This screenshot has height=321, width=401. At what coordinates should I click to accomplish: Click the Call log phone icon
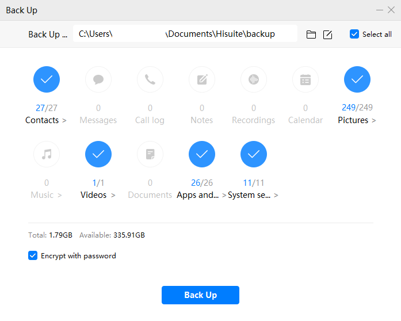pyautogui.click(x=150, y=79)
